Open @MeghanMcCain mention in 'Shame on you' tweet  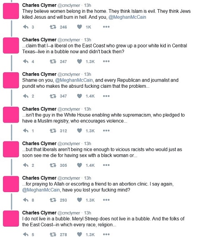[x=74, y=80]
